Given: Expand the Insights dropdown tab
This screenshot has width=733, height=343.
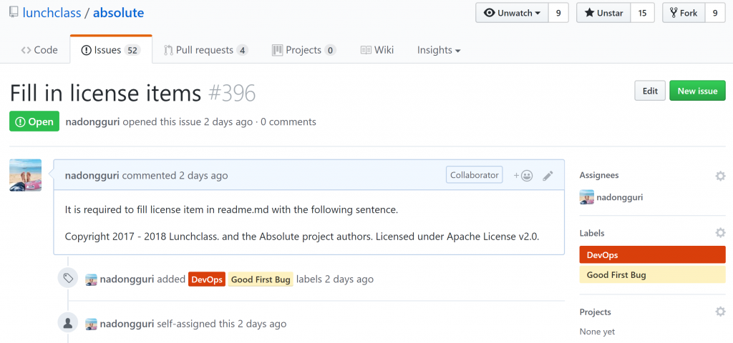Looking at the screenshot, I should [x=439, y=50].
